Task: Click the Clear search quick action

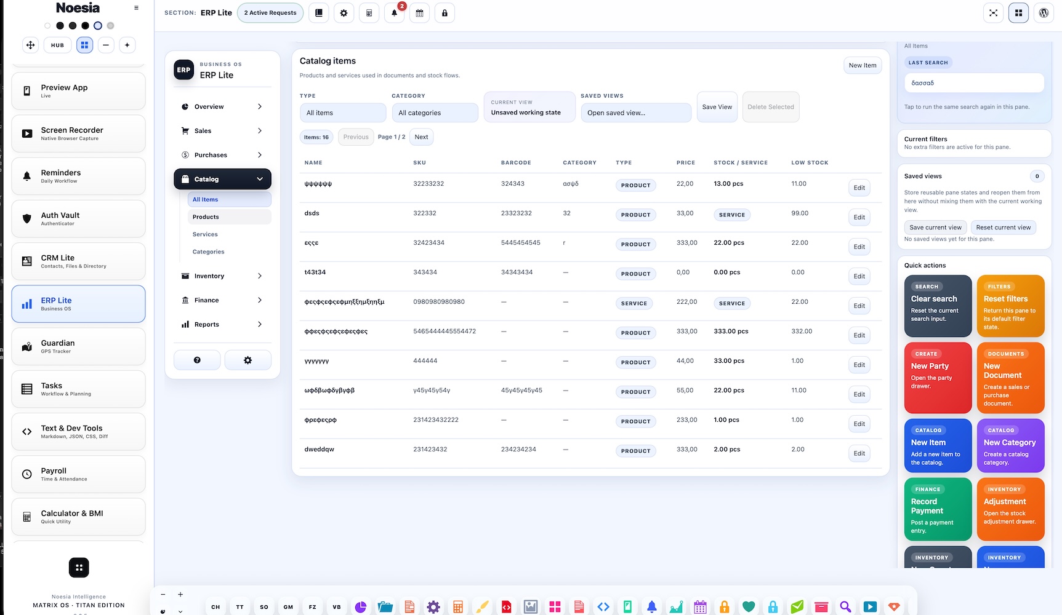Action: (x=938, y=306)
